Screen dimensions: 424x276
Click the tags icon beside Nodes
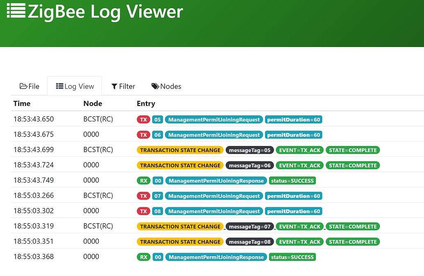155,86
